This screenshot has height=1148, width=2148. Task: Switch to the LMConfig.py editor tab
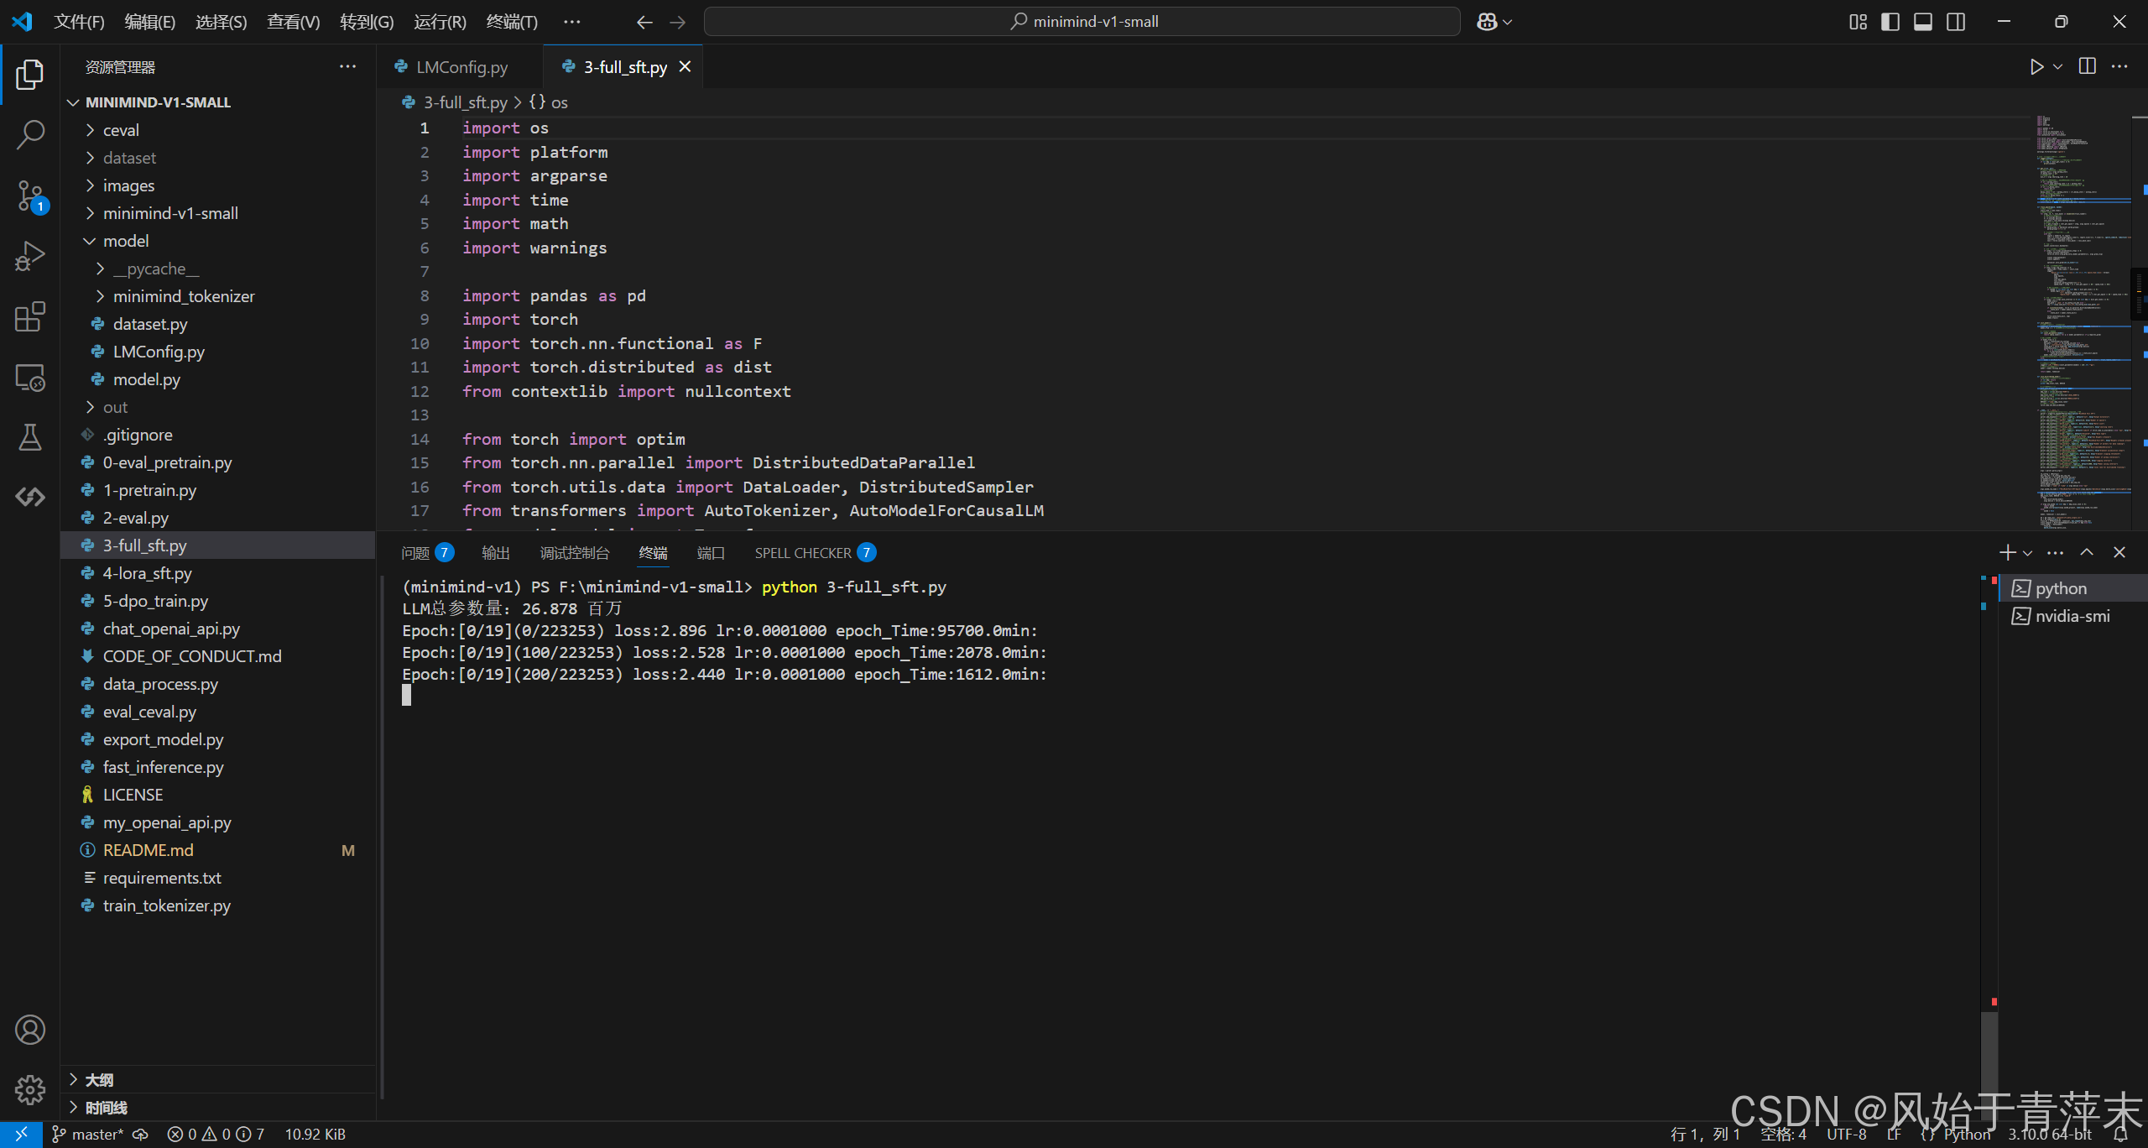click(x=461, y=67)
